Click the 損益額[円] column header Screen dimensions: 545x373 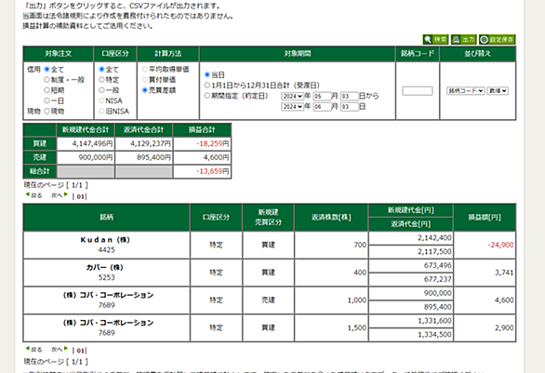coord(485,218)
